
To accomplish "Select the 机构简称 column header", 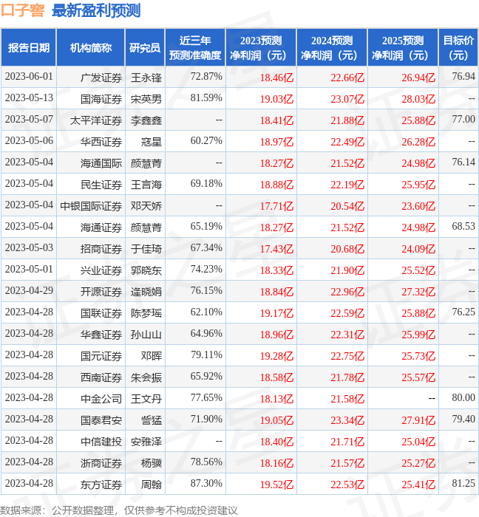I will 91,48.
